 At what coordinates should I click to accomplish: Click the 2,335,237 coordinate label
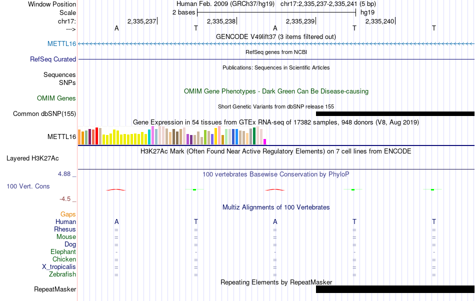[141, 21]
